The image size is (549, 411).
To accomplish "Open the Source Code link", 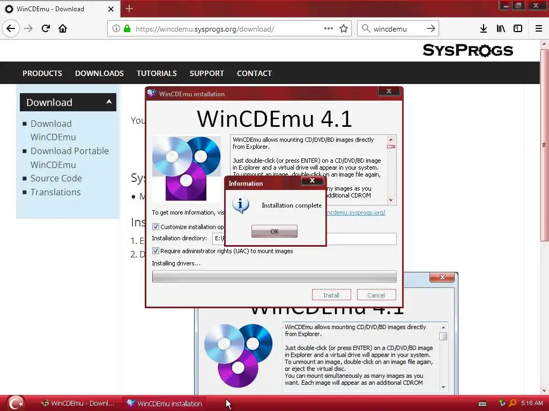I will point(56,178).
